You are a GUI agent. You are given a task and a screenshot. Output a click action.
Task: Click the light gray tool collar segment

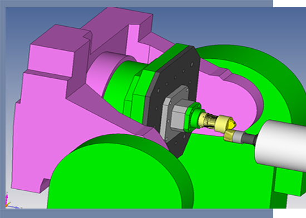239,137
